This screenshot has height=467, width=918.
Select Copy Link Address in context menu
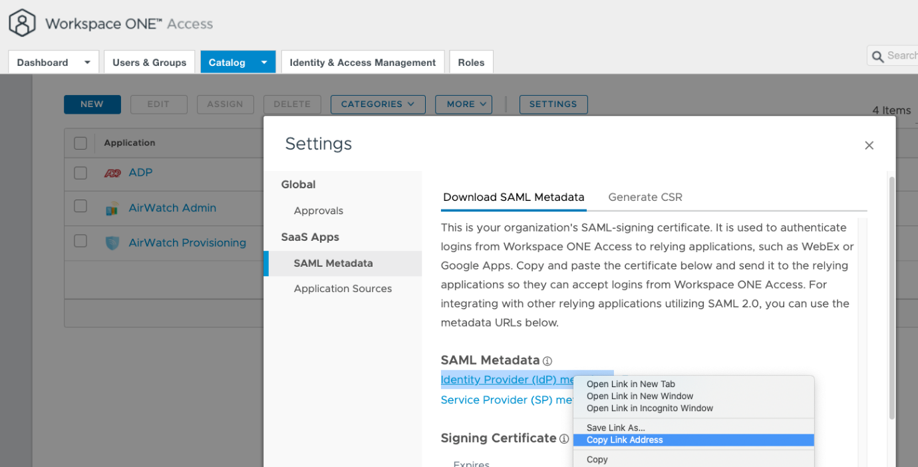(625, 440)
